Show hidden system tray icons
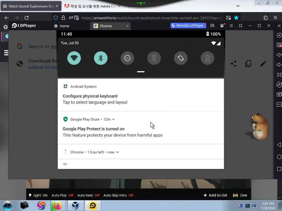 (234, 206)
